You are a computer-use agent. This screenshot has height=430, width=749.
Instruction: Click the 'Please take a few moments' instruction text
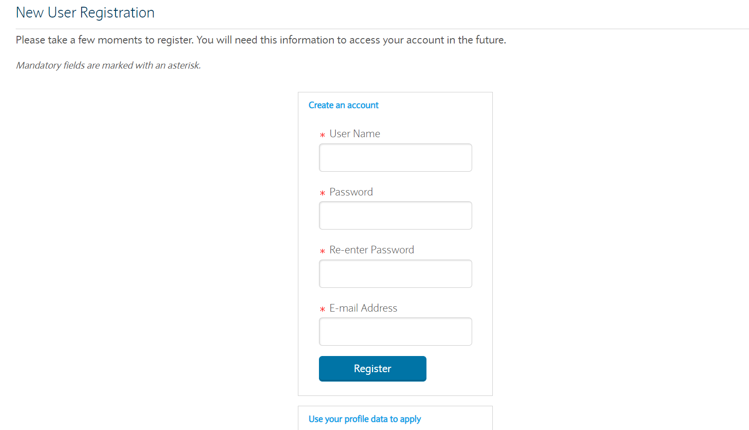coord(261,40)
